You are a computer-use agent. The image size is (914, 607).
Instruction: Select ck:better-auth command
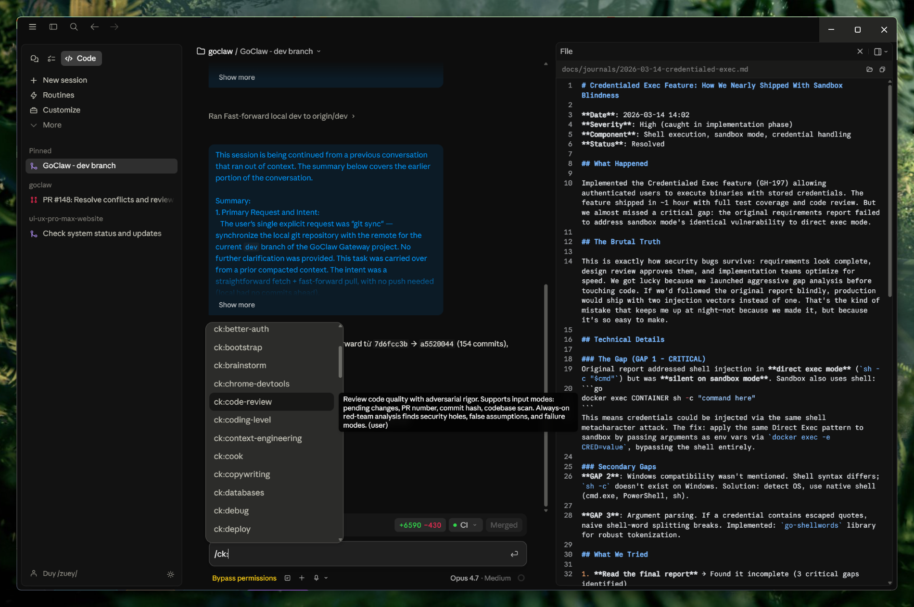271,329
